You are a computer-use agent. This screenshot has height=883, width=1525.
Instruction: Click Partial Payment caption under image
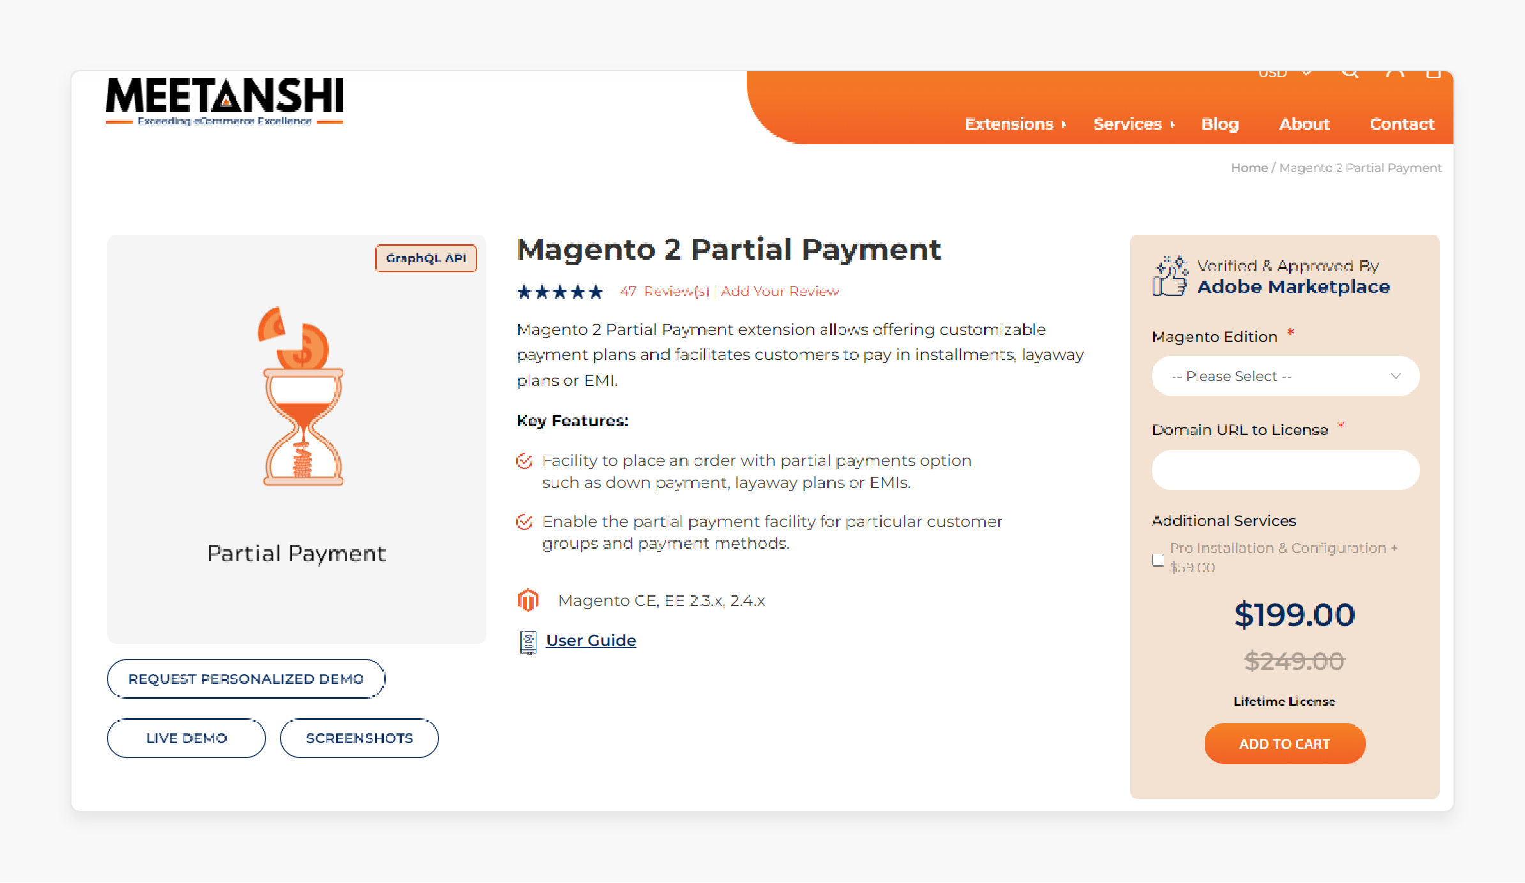pyautogui.click(x=297, y=553)
